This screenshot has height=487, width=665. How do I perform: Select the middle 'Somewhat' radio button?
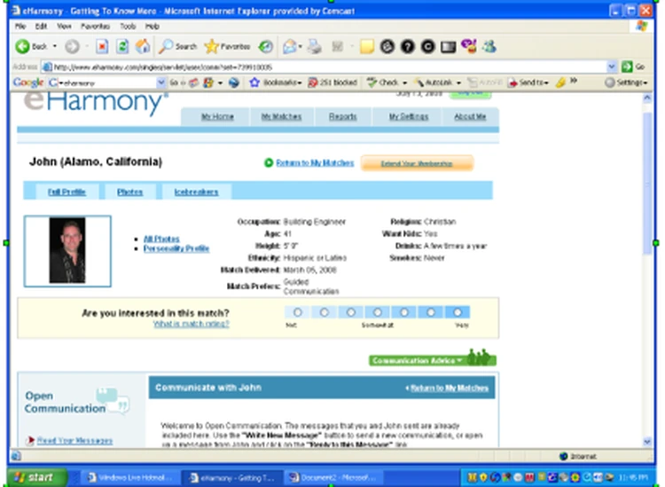(x=378, y=312)
